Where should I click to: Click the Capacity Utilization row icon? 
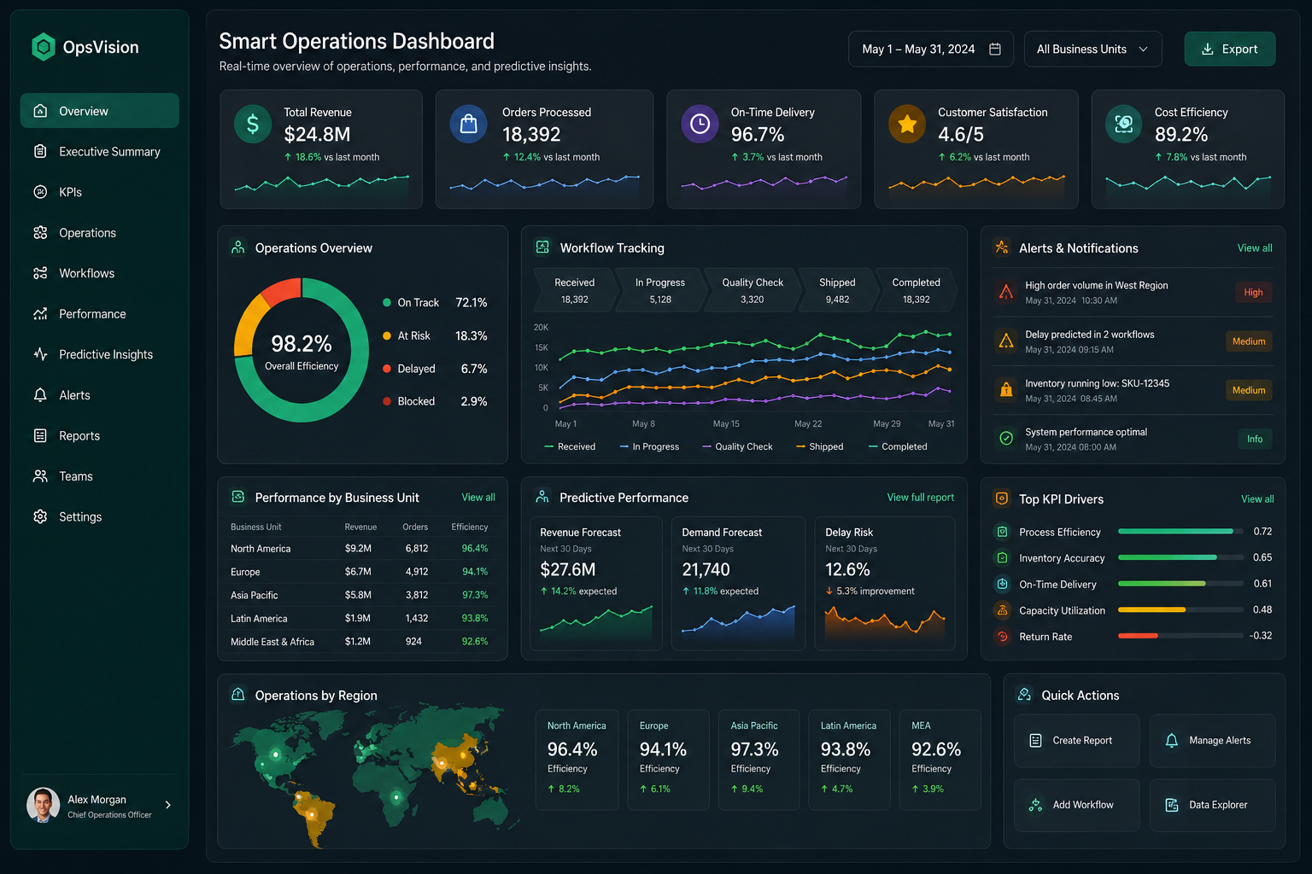coord(1002,610)
